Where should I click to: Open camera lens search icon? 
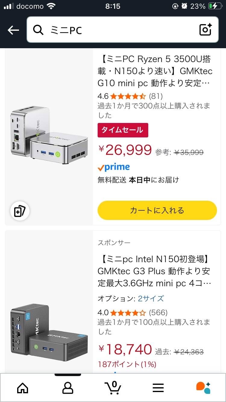[x=206, y=30]
